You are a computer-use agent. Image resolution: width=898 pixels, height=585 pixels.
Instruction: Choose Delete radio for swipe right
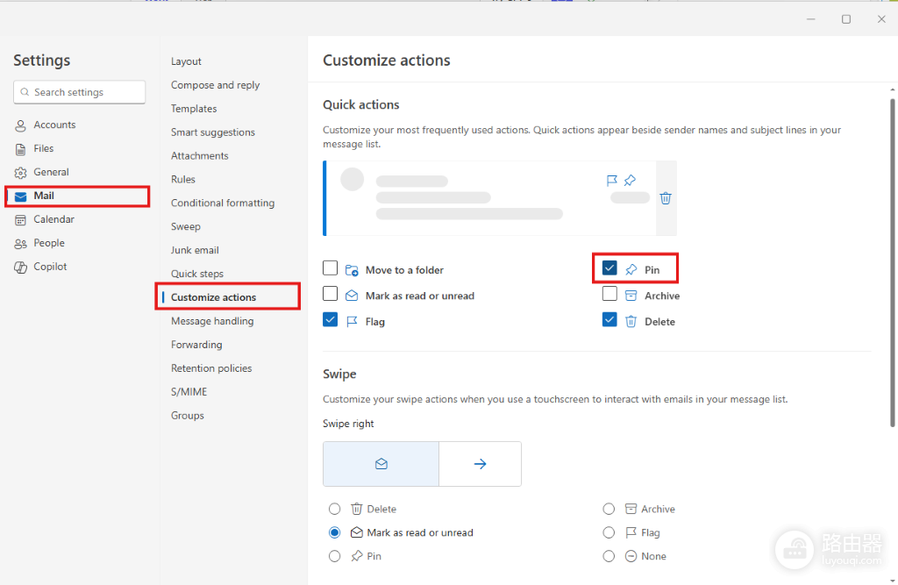coord(334,509)
